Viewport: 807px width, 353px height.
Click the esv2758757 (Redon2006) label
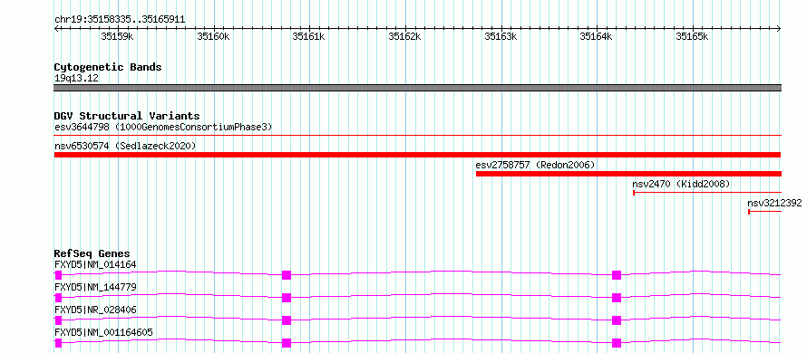535,165
